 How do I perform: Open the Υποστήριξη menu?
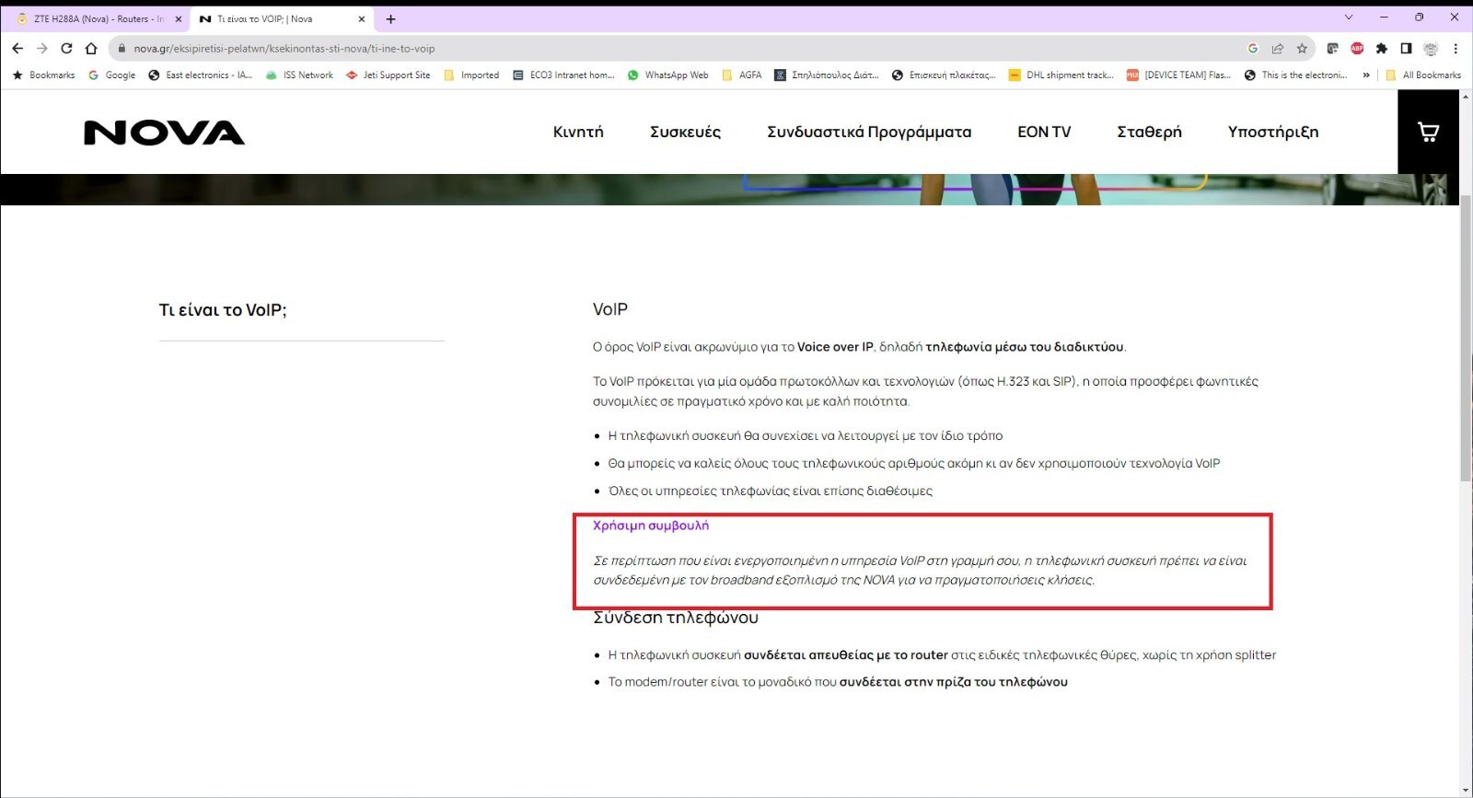coord(1273,132)
